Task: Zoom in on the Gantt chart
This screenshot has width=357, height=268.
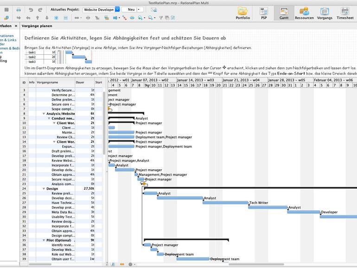Action: coord(140,18)
